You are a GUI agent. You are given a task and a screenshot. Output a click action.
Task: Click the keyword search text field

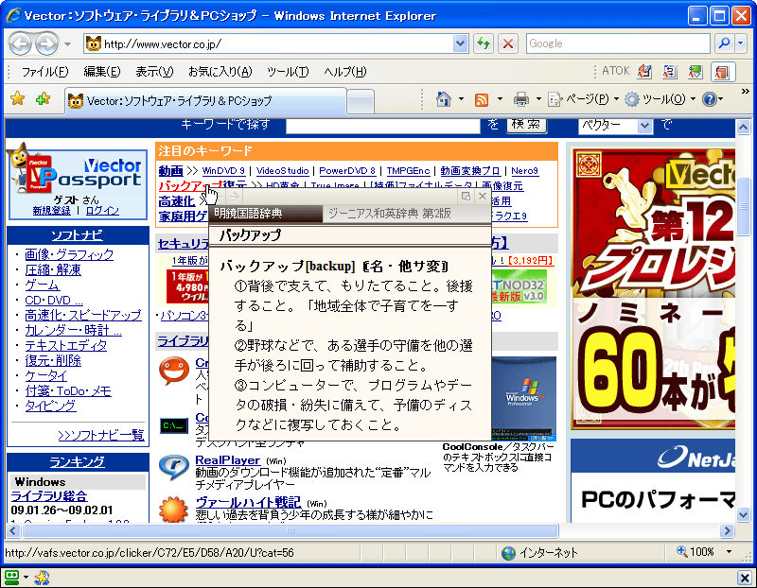click(383, 126)
